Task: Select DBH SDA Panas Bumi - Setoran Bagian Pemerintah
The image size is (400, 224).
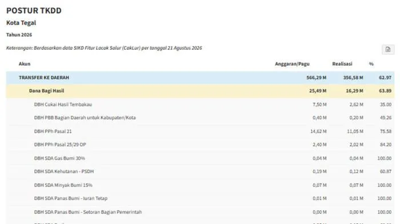Action: 200,212
